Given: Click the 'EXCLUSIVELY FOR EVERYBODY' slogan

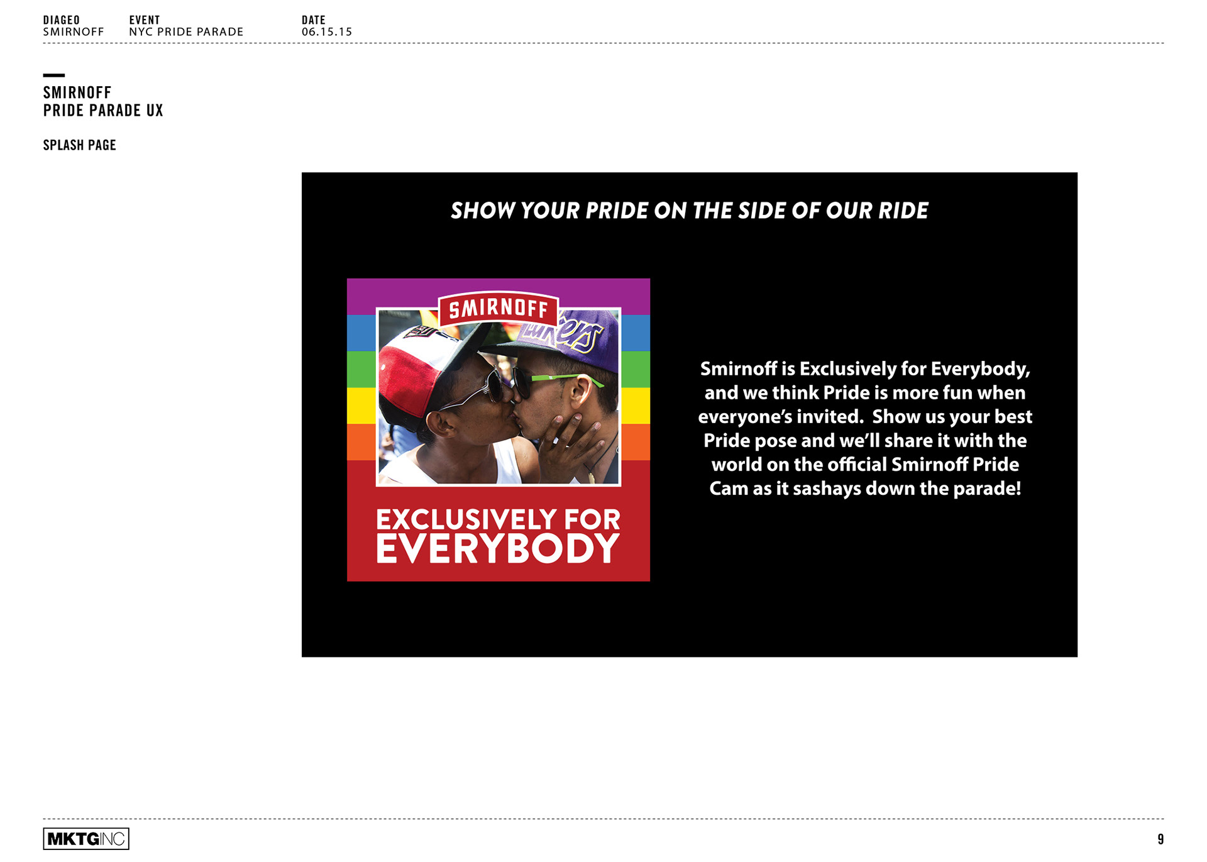Looking at the screenshot, I should pyautogui.click(x=498, y=536).
